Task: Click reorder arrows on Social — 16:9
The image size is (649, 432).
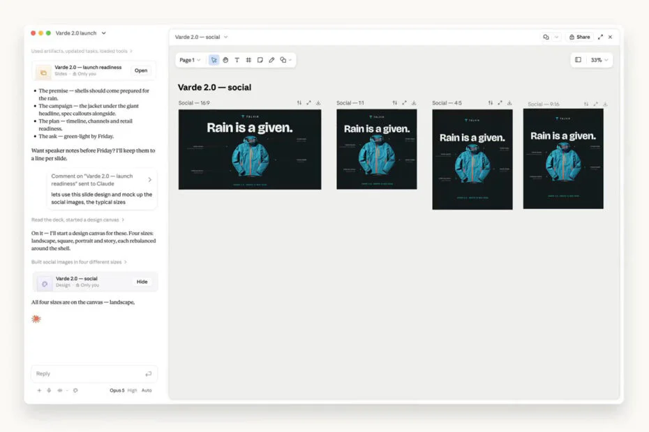Action: [299, 102]
